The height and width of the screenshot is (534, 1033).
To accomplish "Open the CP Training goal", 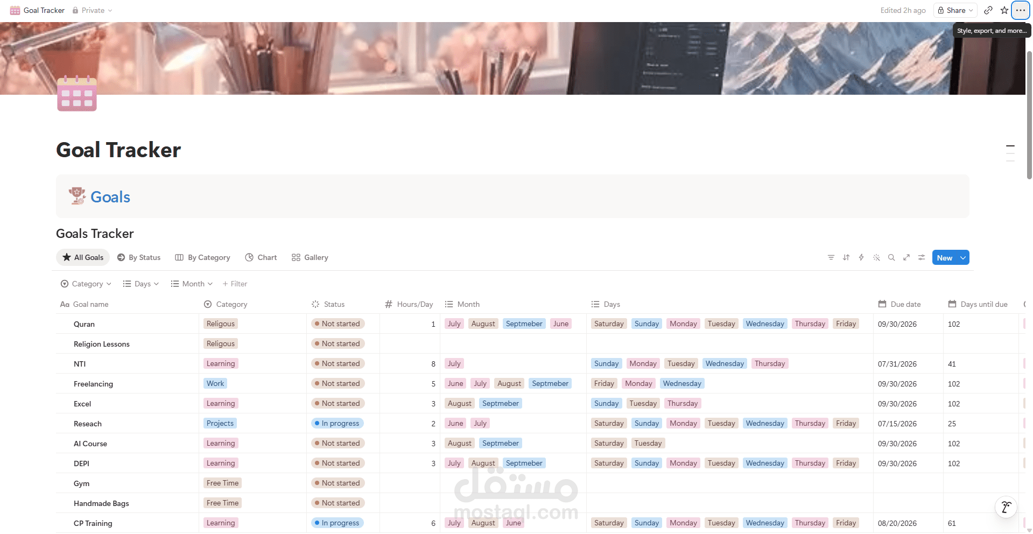I will click(93, 523).
